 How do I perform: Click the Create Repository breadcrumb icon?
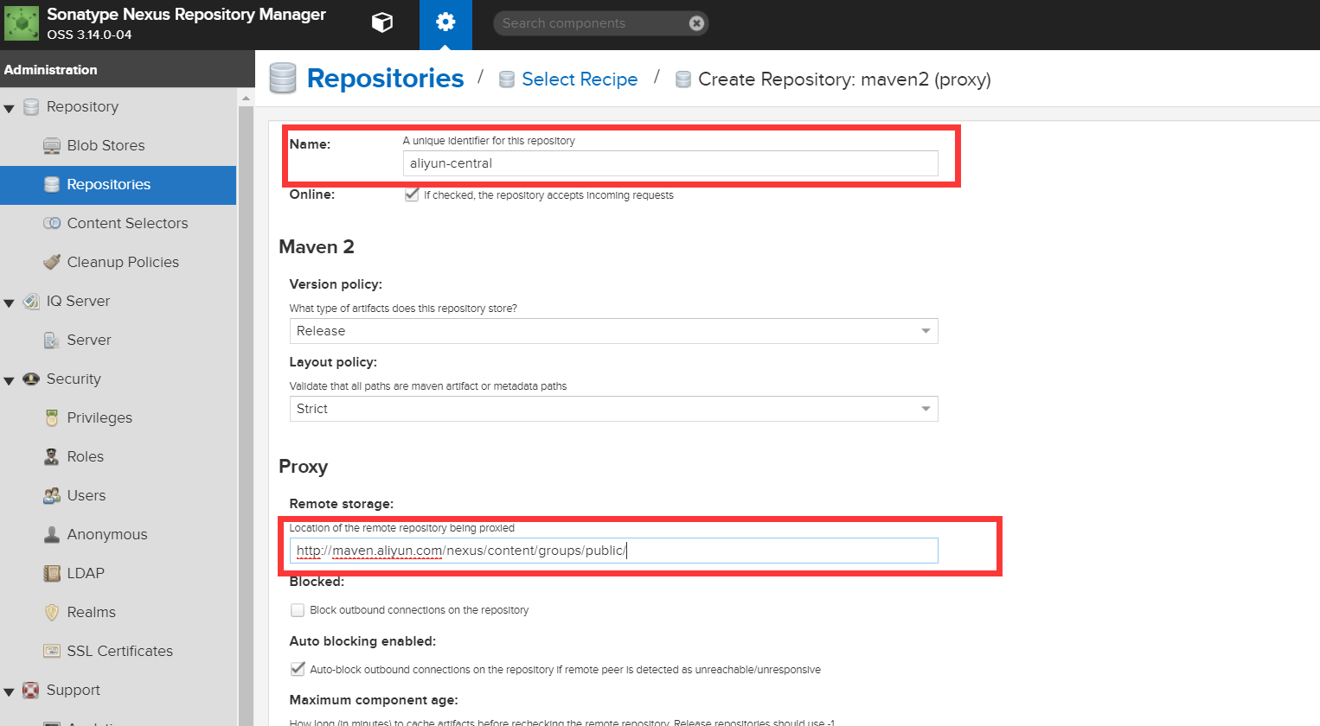683,80
